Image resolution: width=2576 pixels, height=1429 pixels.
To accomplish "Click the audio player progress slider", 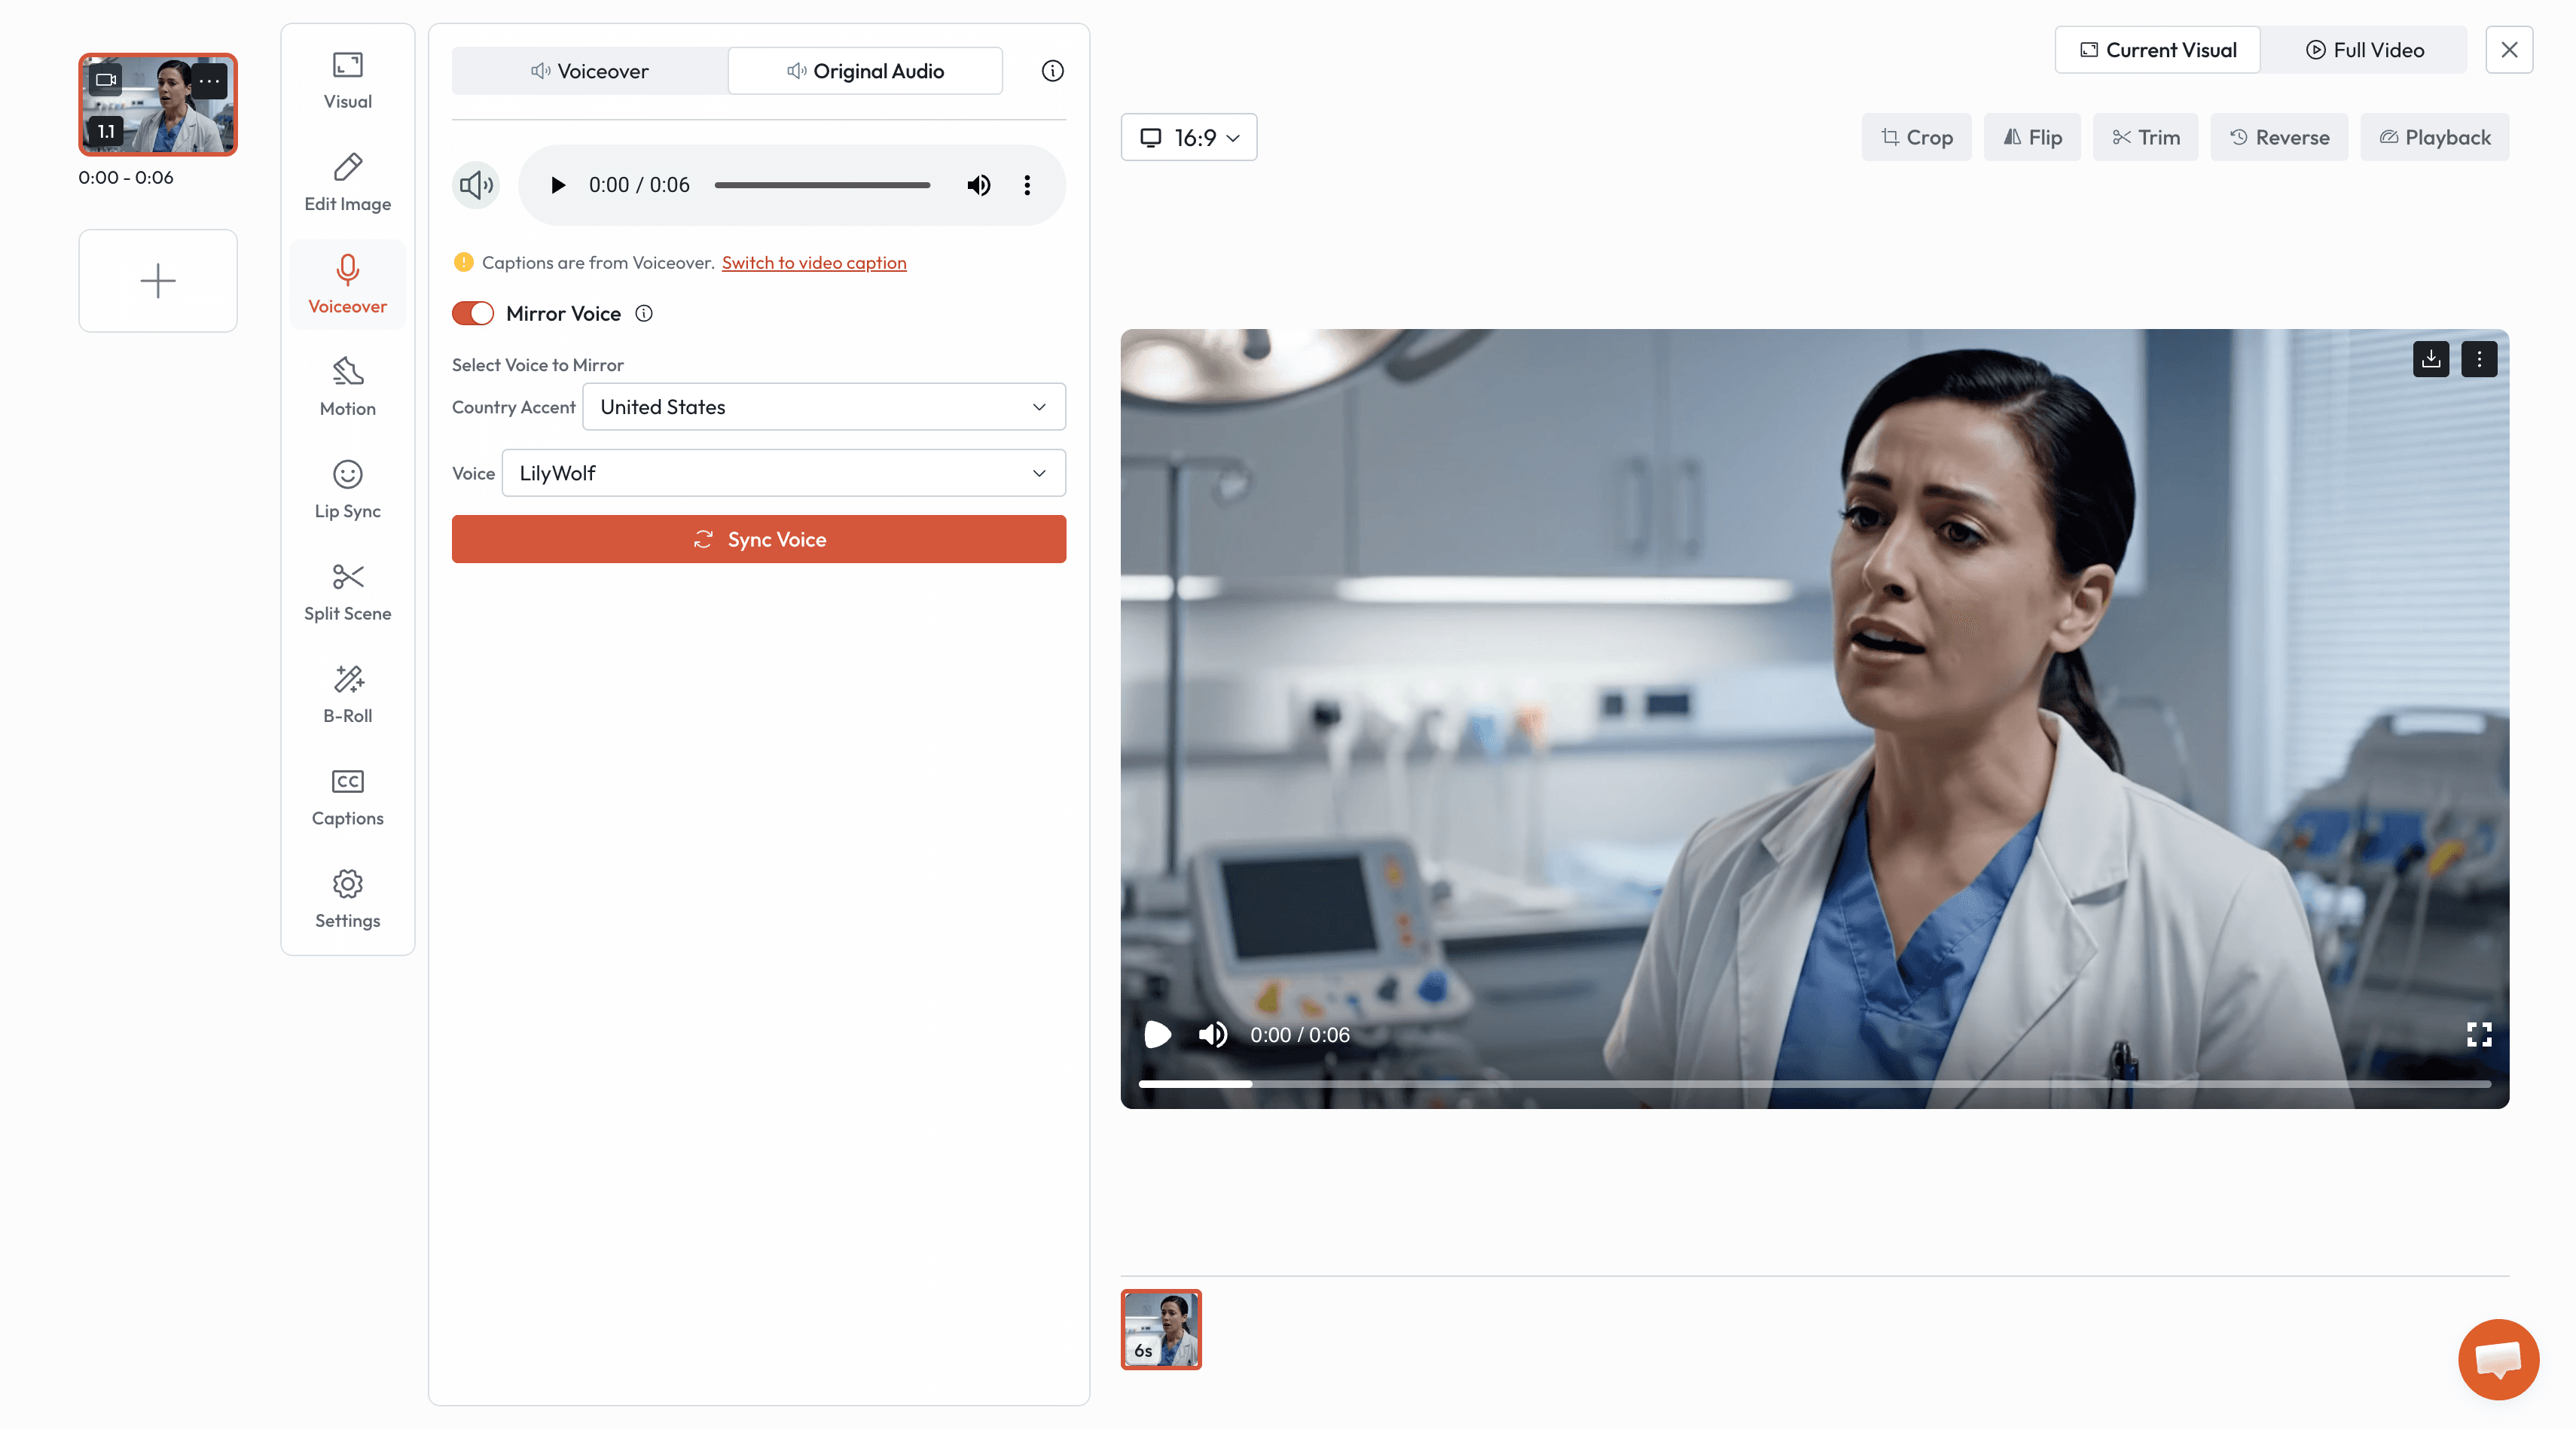I will (x=821, y=185).
